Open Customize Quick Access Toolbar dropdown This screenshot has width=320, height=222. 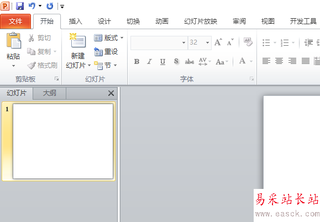point(62,7)
